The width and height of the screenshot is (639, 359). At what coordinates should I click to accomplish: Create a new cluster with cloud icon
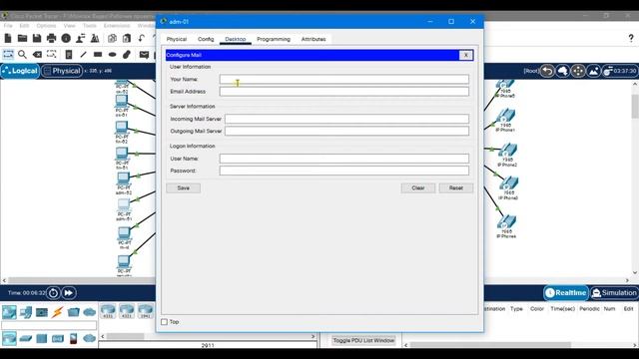pyautogui.click(x=563, y=71)
